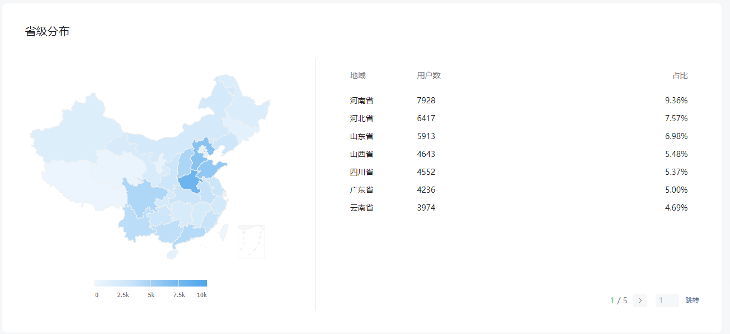Click the 2.5k legend label
730x334 pixels.
coord(123,295)
